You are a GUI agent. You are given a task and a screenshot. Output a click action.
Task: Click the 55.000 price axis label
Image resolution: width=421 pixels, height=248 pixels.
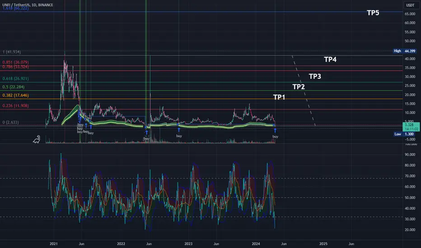pyautogui.click(x=410, y=32)
